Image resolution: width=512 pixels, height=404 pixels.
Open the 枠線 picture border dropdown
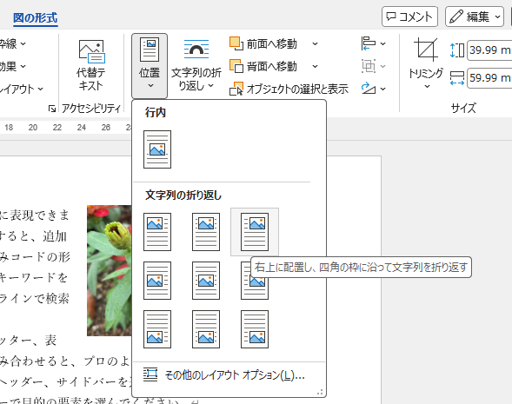pyautogui.click(x=12, y=43)
